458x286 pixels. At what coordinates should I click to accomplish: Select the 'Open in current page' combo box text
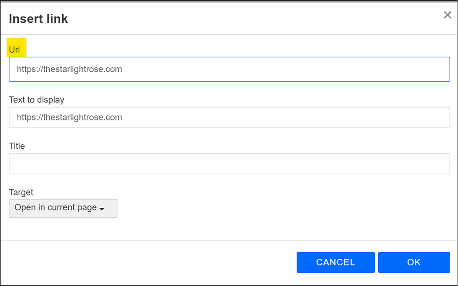coord(55,208)
